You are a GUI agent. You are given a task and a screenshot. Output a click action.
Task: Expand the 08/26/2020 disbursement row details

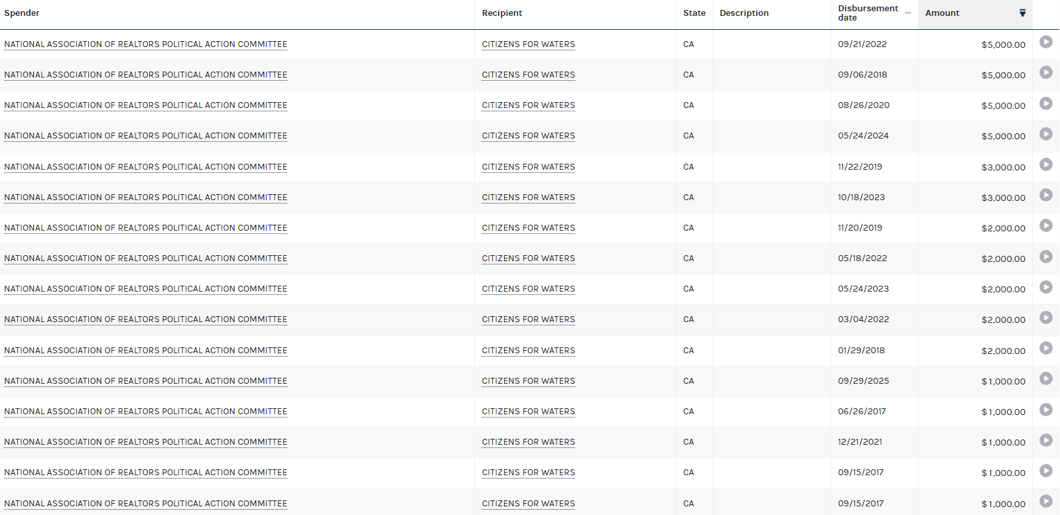point(1045,103)
